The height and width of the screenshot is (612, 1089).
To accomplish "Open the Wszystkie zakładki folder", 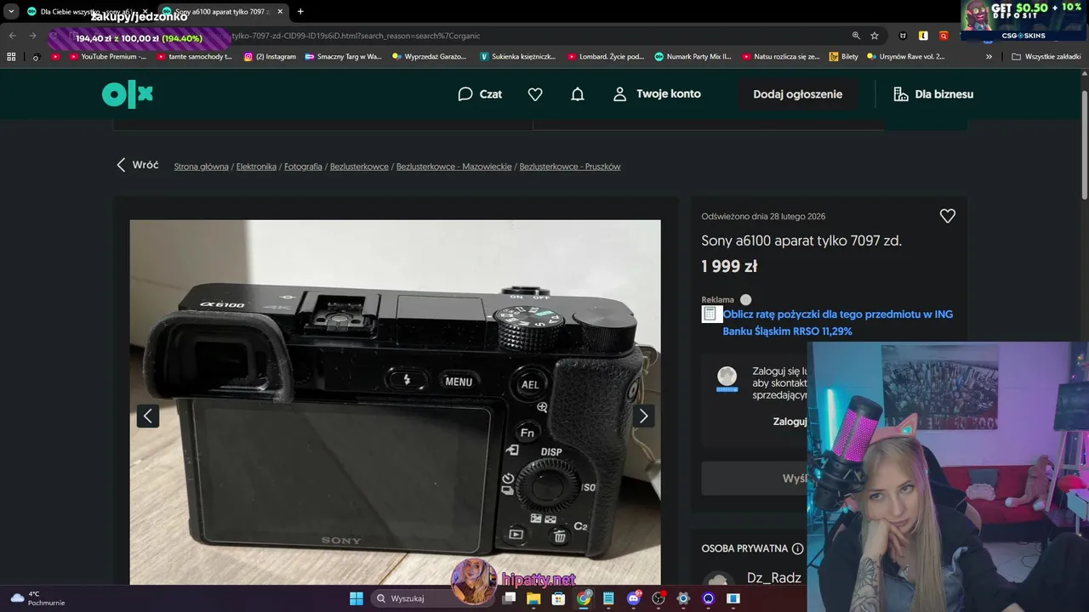I will [1046, 57].
